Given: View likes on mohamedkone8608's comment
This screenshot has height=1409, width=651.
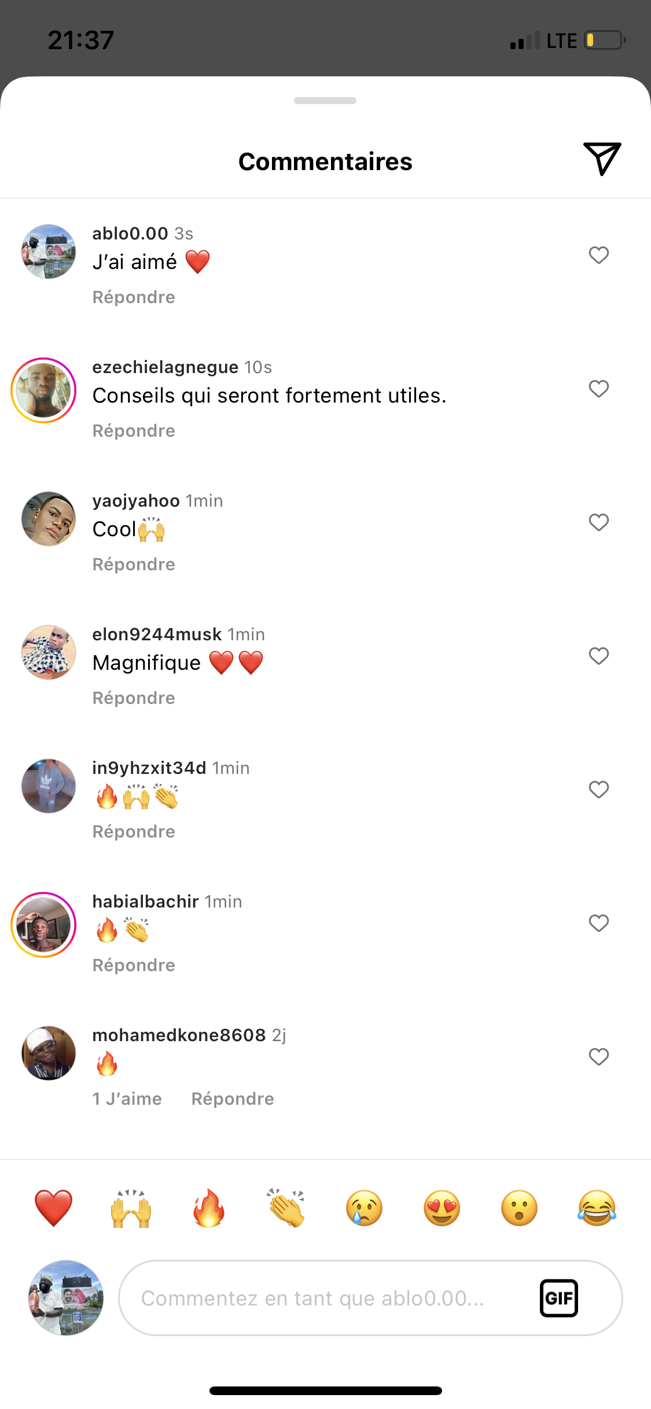Looking at the screenshot, I should 127,1099.
